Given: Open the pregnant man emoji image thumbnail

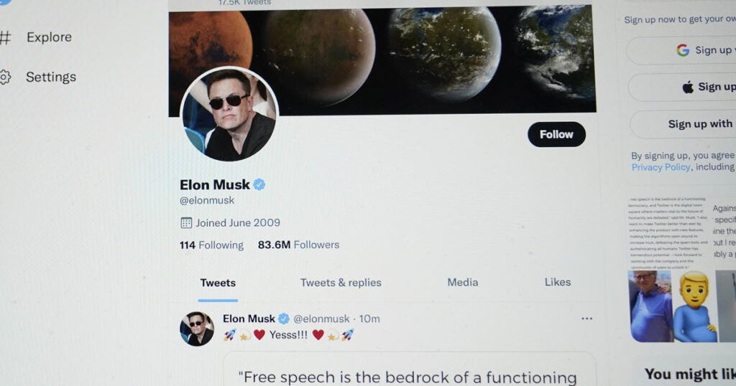Looking at the screenshot, I should [x=694, y=306].
